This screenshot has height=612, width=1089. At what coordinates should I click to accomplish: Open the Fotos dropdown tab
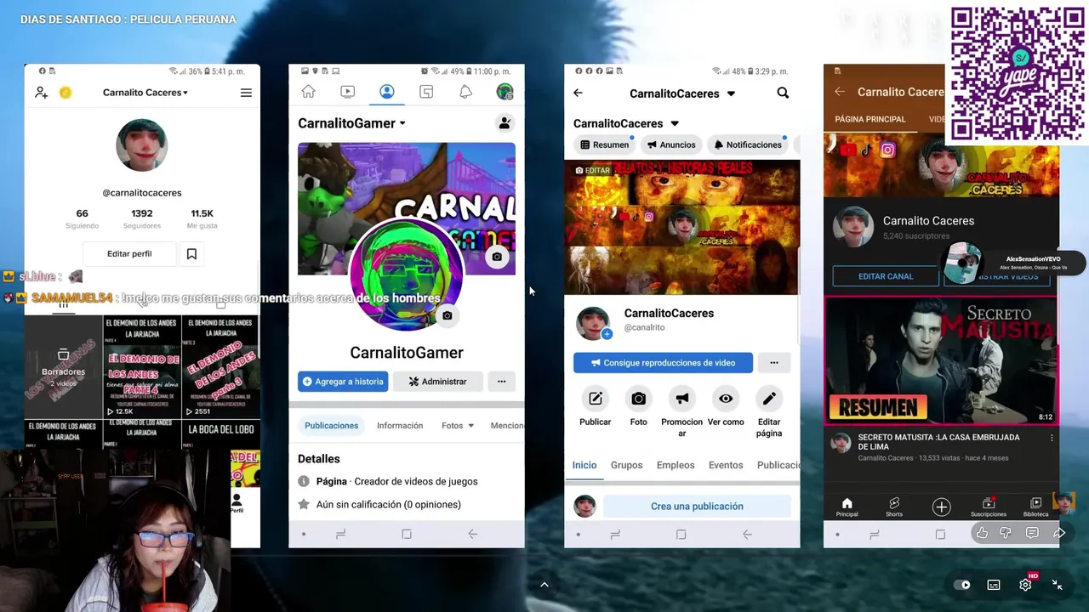(x=458, y=426)
